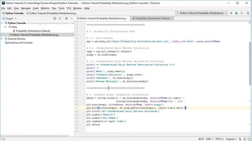Expand the External Libraries node
The height and width of the screenshot is (141, 252).
2,39
